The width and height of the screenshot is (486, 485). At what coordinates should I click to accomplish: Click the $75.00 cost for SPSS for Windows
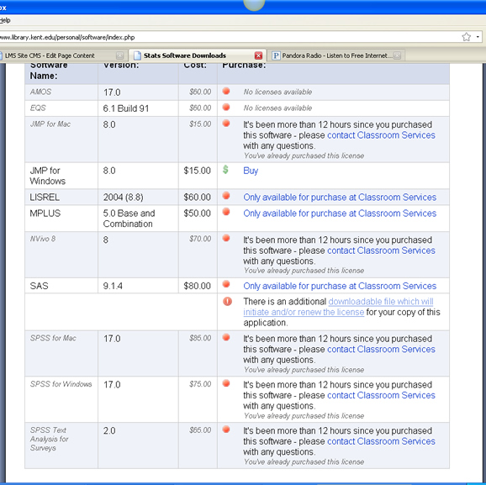(x=200, y=384)
